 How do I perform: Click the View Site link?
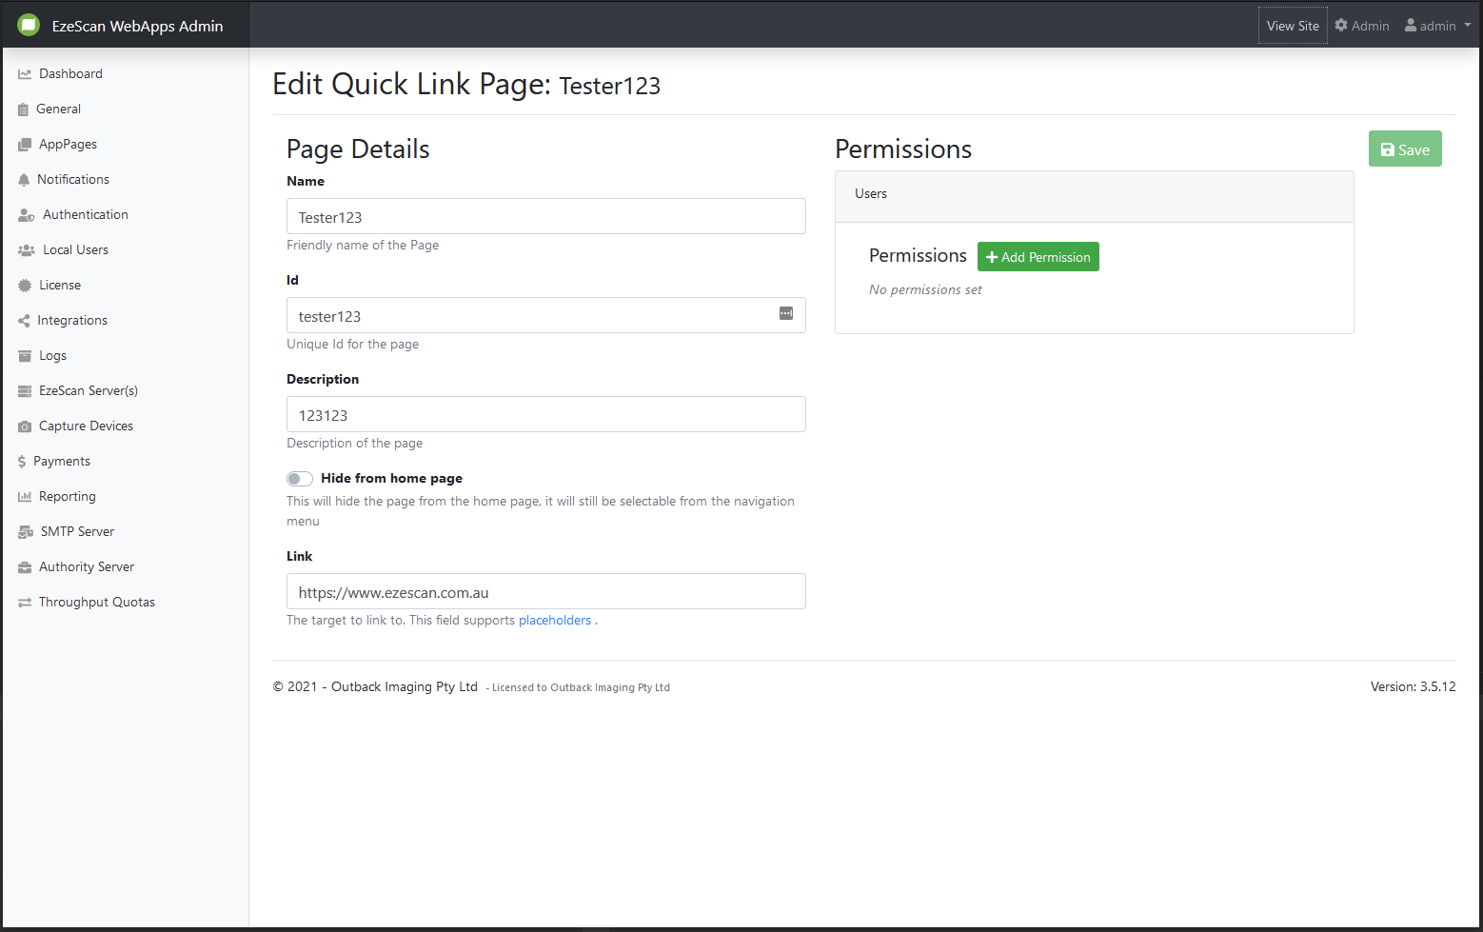click(1293, 26)
